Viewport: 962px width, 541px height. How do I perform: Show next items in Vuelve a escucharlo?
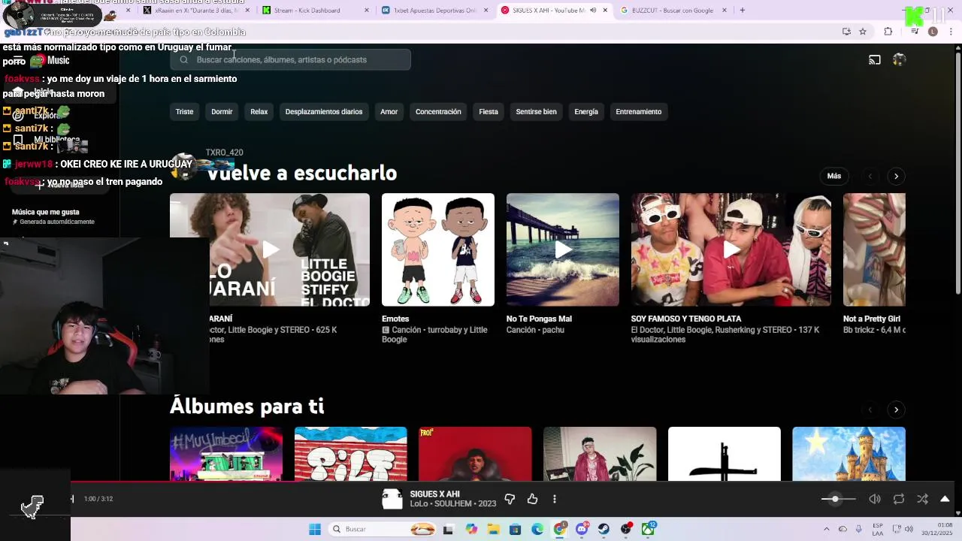pos(896,176)
